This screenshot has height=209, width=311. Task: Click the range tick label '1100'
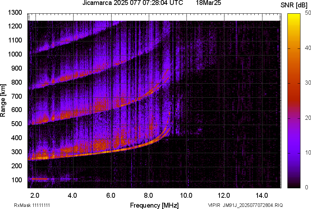(15, 40)
